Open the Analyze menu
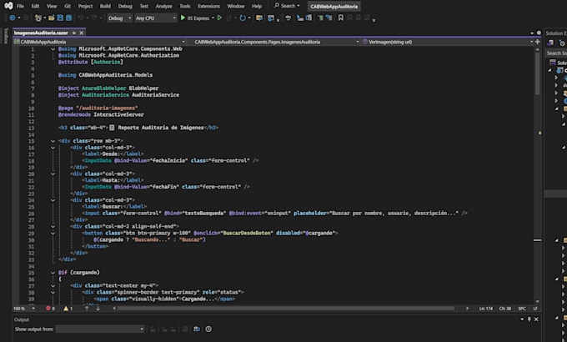The height and width of the screenshot is (342, 567). tap(163, 6)
